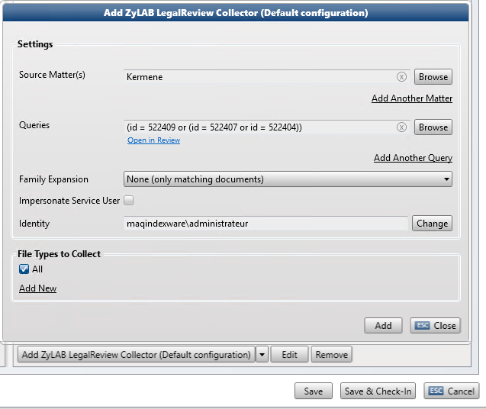Open the collector type dropdown arrow
The height and width of the screenshot is (409, 486).
(262, 355)
